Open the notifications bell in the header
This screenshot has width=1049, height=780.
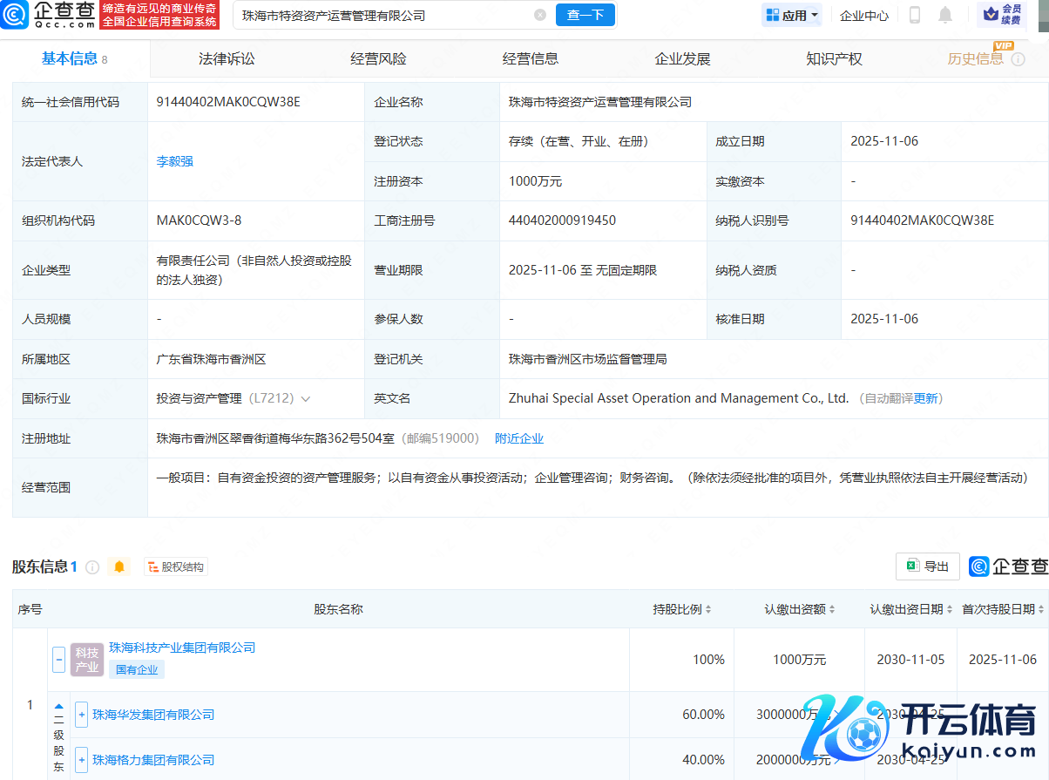click(x=945, y=15)
